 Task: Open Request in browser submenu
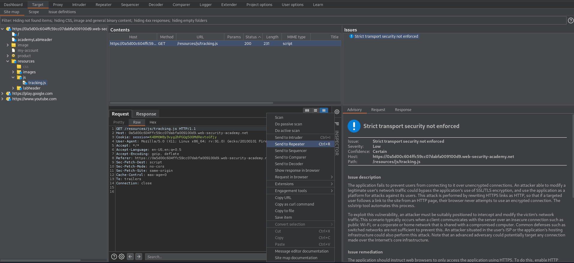coord(300,177)
